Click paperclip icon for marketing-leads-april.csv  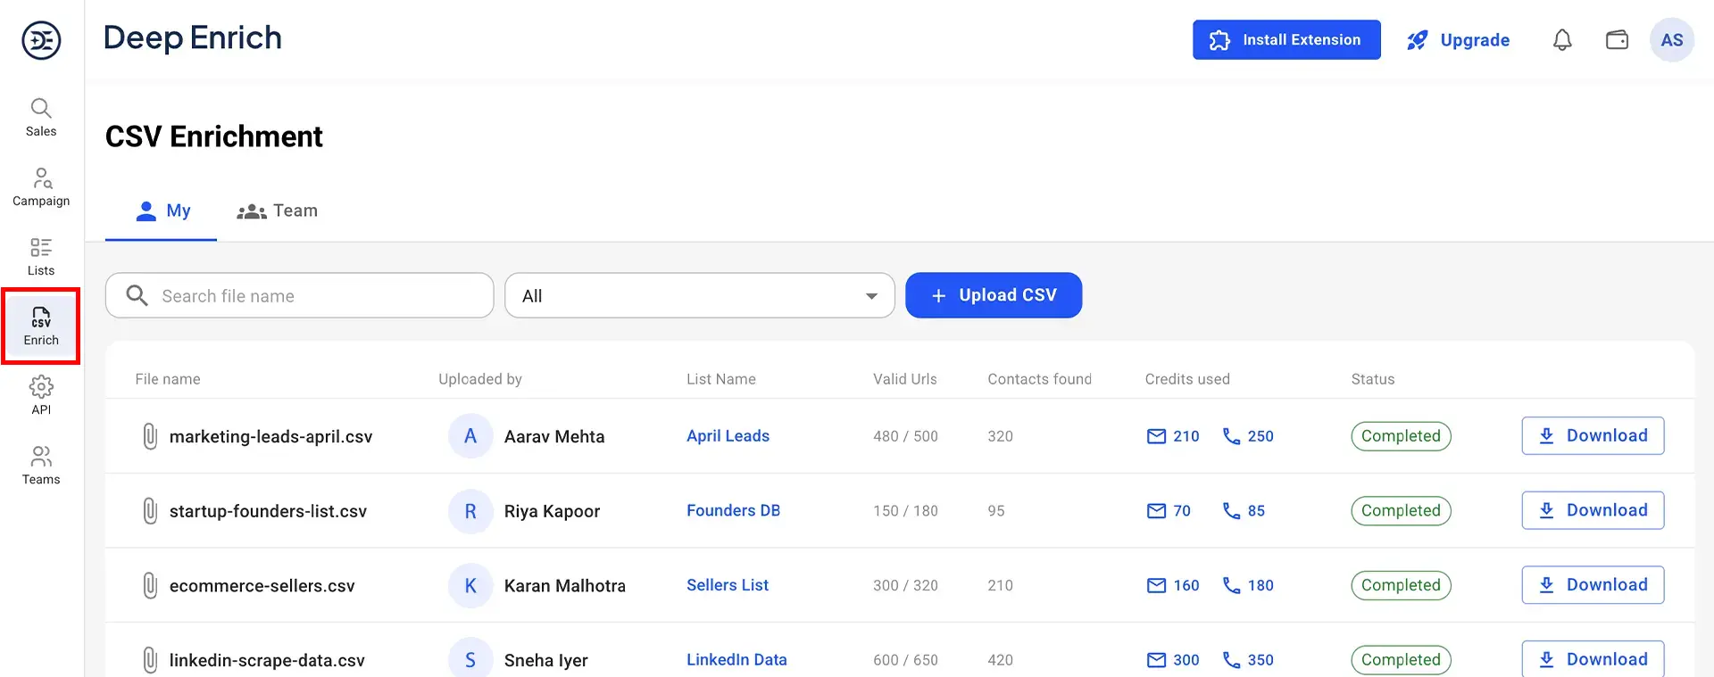[x=150, y=436]
